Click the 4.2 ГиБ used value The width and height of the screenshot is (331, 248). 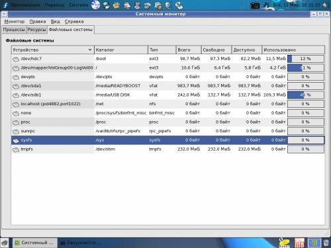tap(277, 67)
